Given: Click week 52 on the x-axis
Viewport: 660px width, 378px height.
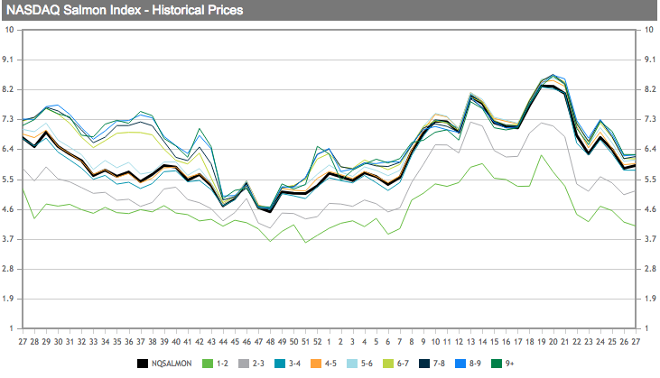Looking at the screenshot, I should tap(318, 342).
